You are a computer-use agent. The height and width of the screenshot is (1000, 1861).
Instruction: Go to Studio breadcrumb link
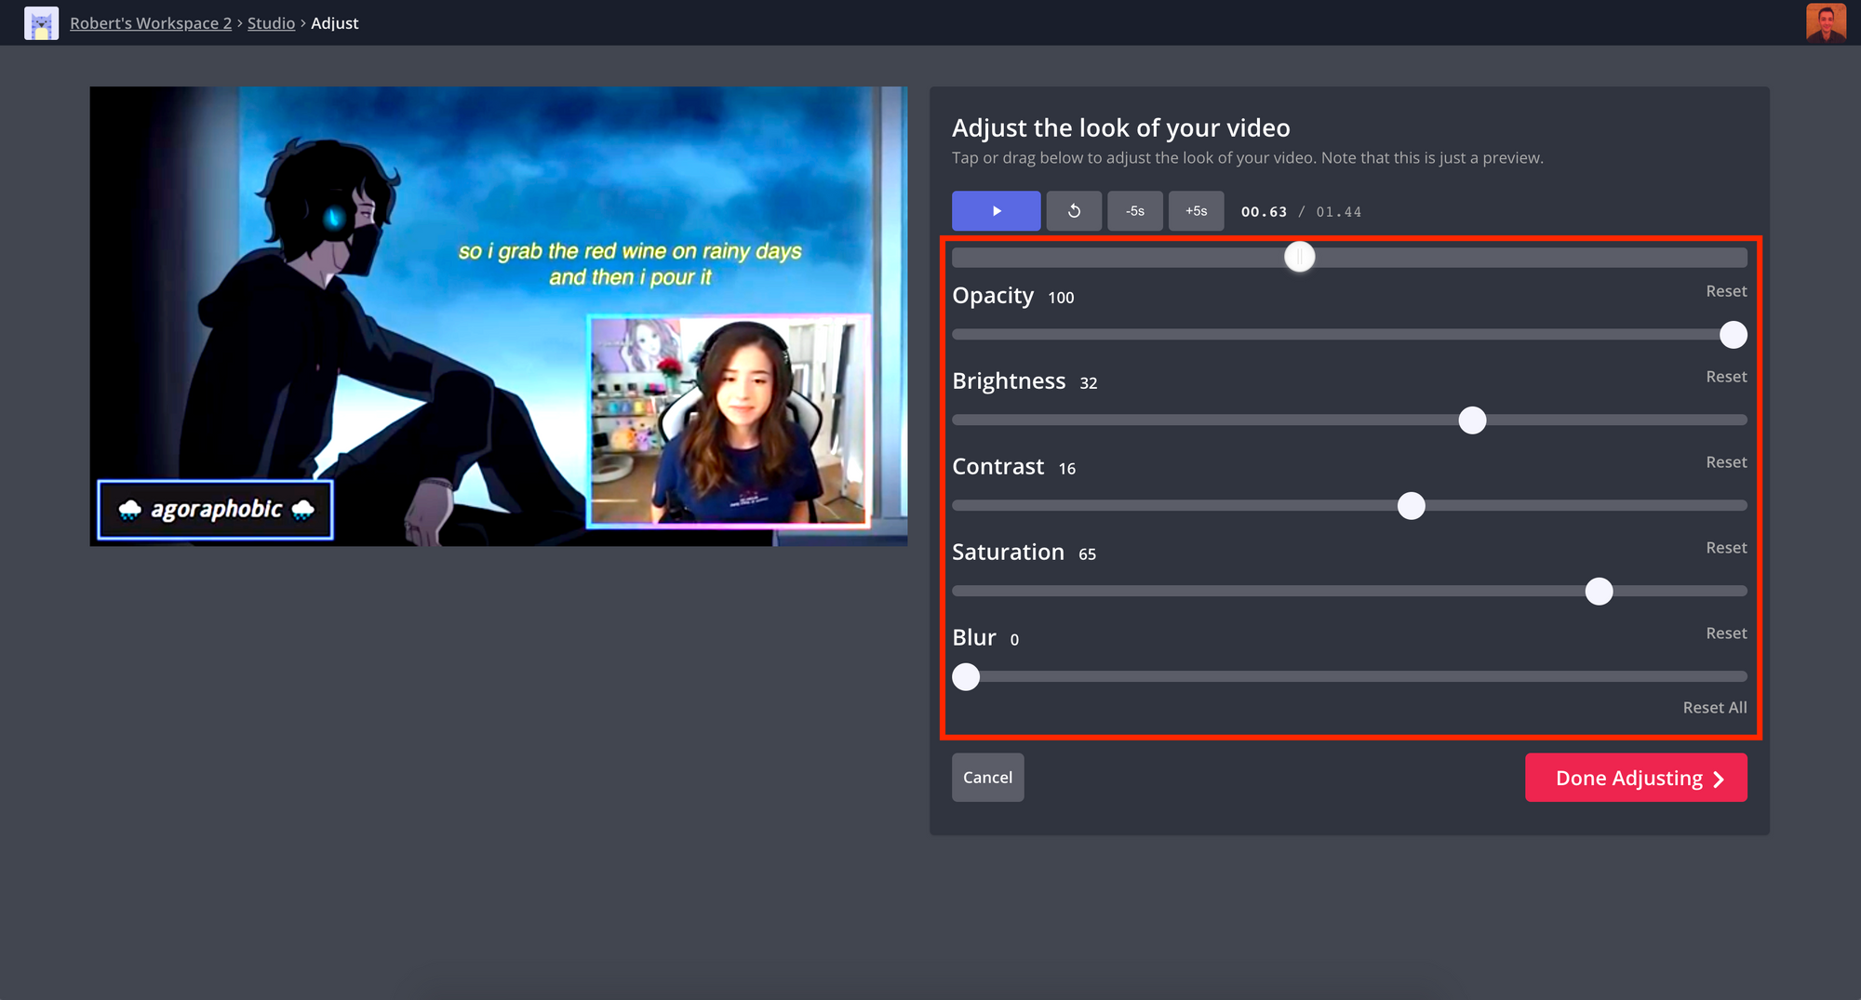[271, 23]
